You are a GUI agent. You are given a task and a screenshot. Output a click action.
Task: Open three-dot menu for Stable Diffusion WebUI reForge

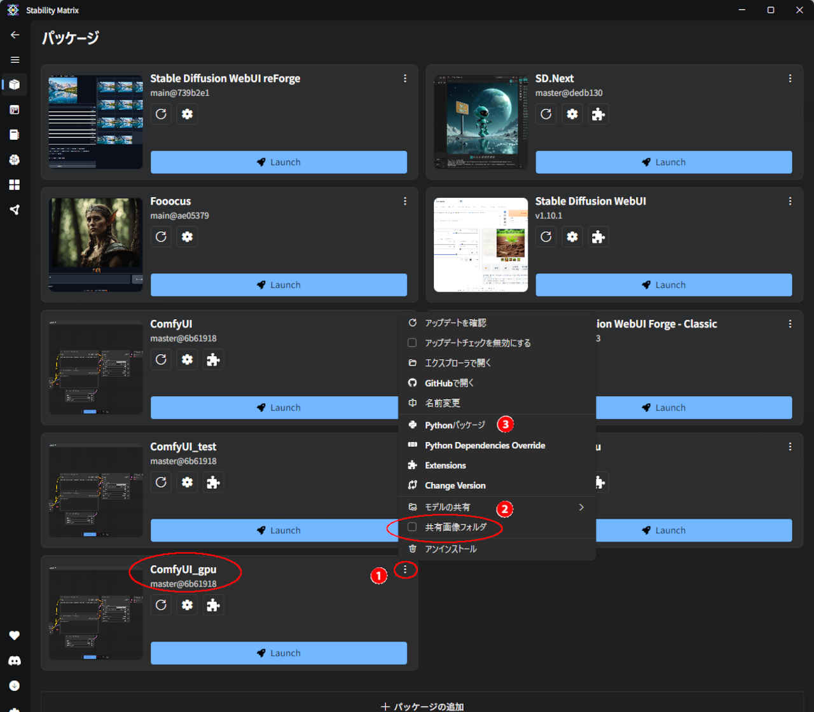coord(405,78)
